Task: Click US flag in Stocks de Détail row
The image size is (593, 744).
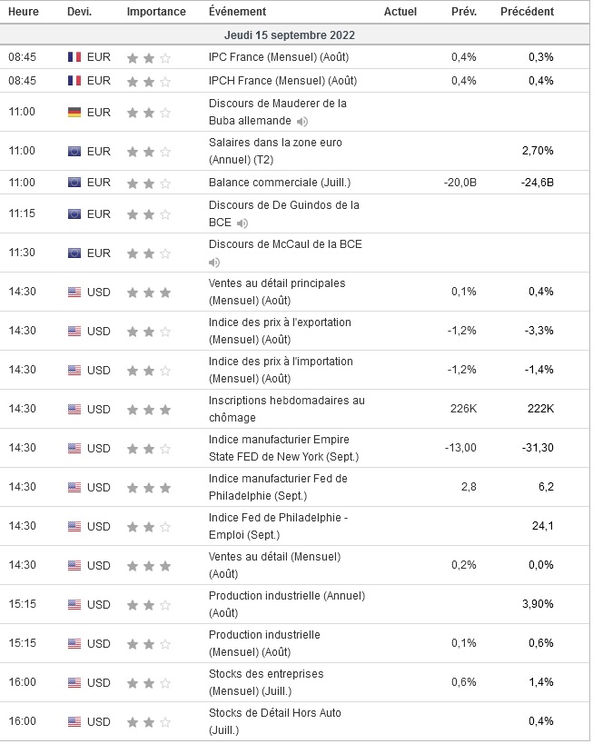Action: (x=74, y=722)
